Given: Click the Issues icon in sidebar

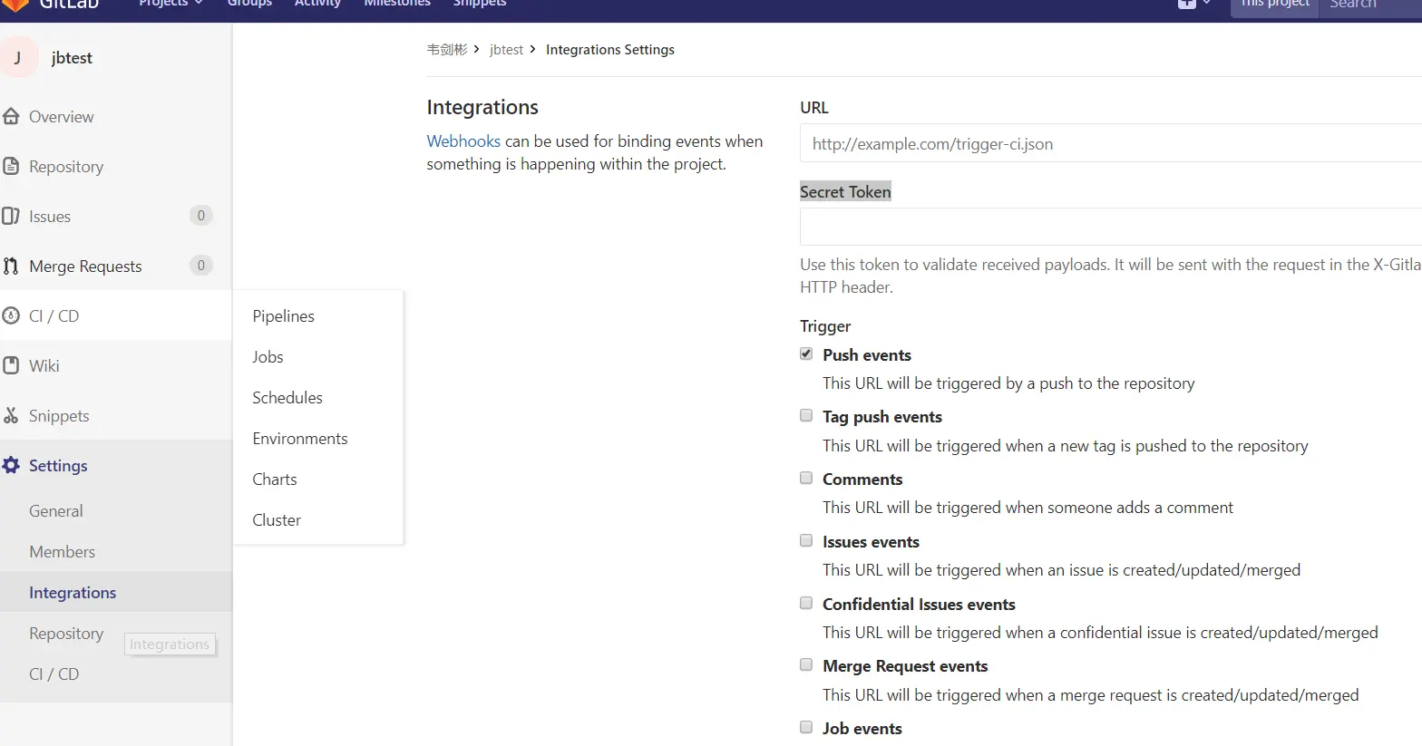Looking at the screenshot, I should 11,217.
